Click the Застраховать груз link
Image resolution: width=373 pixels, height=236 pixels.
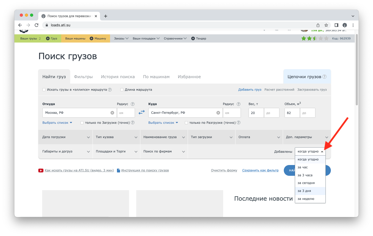pos(312,90)
